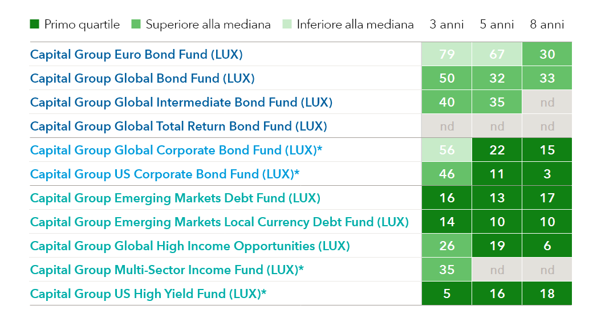The width and height of the screenshot is (601, 322).
Task: Open Emerging Markets Local Currency Debt Fund link
Action: (x=219, y=222)
